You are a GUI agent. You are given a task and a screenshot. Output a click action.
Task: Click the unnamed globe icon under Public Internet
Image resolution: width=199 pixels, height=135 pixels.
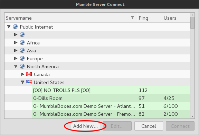22,34
